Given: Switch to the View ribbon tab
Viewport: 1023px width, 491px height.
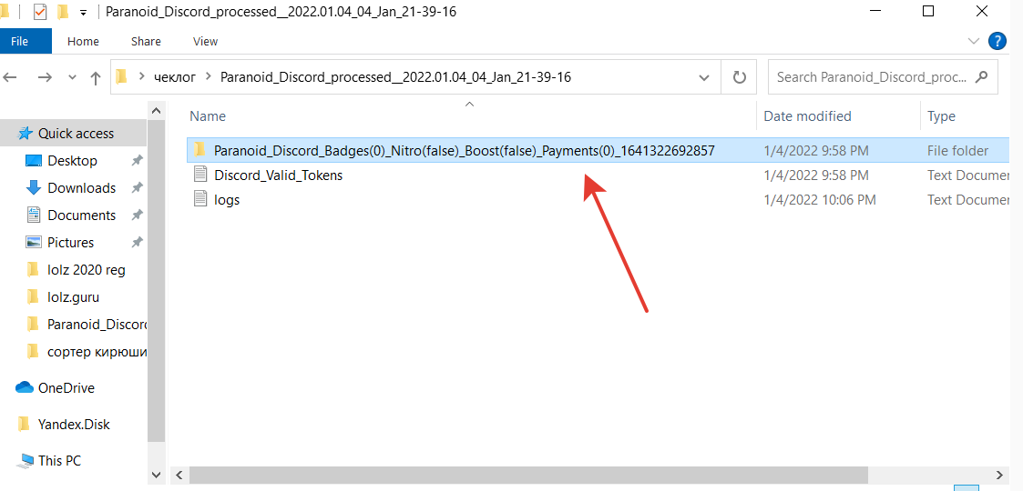Looking at the screenshot, I should pos(205,41).
